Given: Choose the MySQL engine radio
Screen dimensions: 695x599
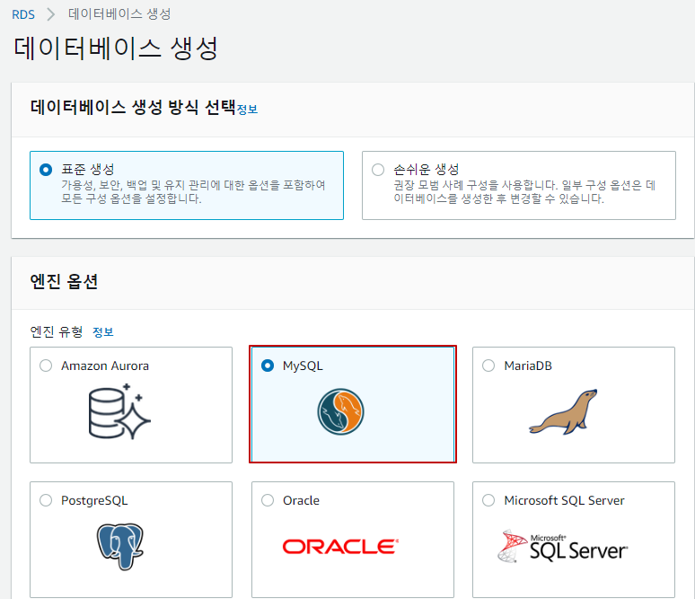Looking at the screenshot, I should (x=268, y=366).
